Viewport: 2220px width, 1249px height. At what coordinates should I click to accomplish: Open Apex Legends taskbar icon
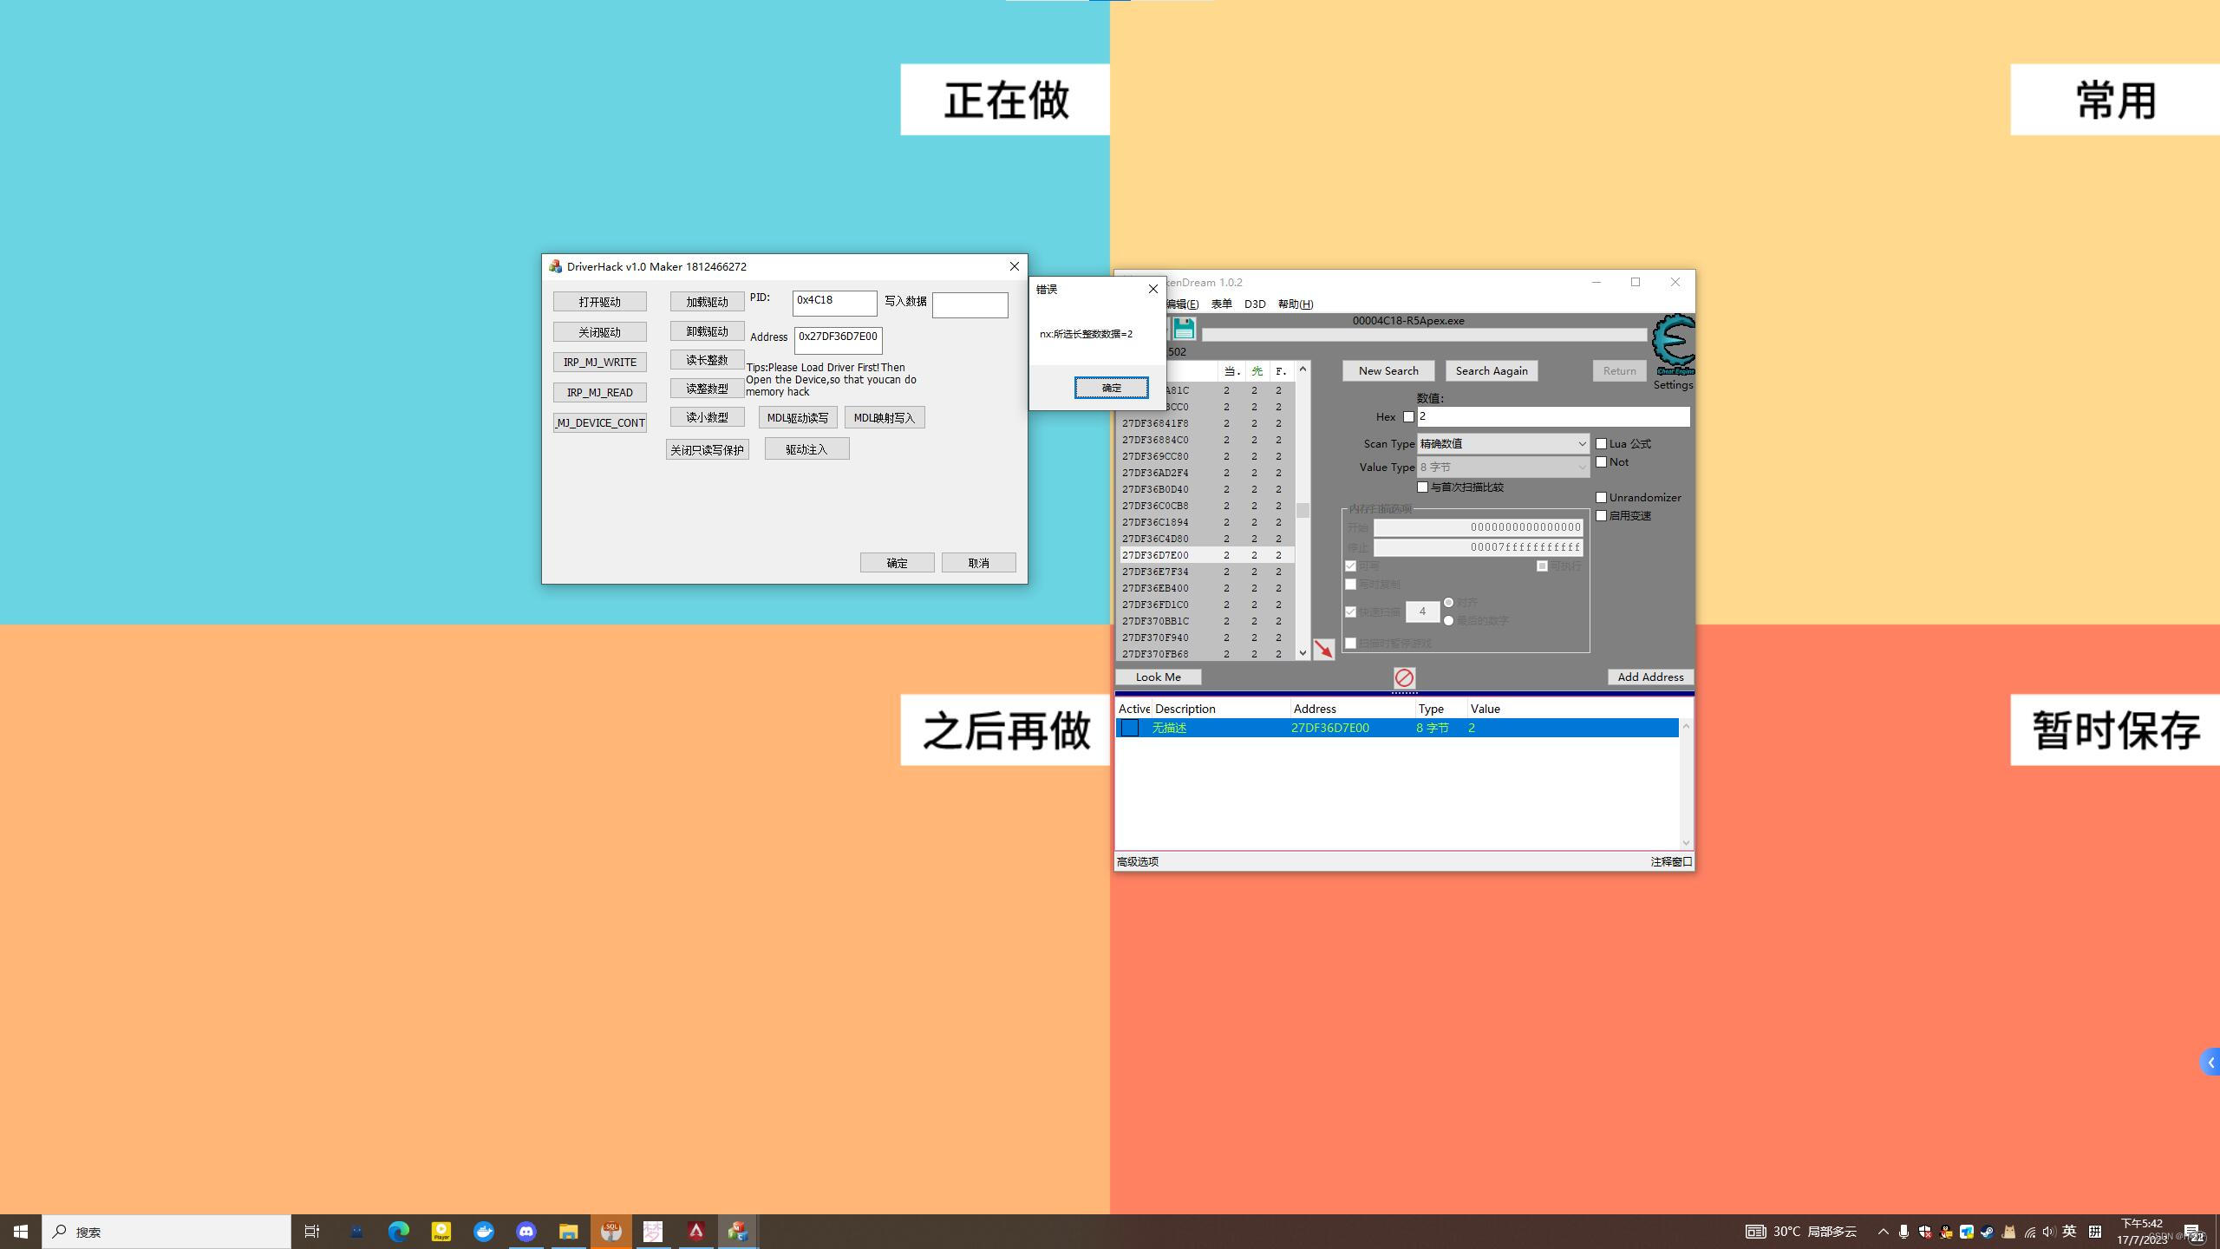pos(695,1232)
